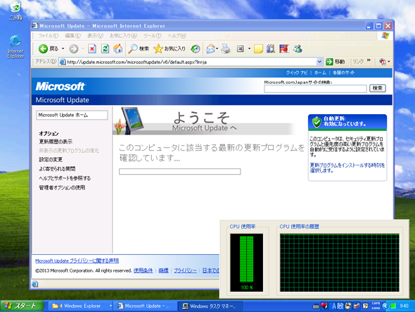This screenshot has width=415, height=312.
Task: Open the Tools (ツール) menu
Action: [x=152, y=36]
